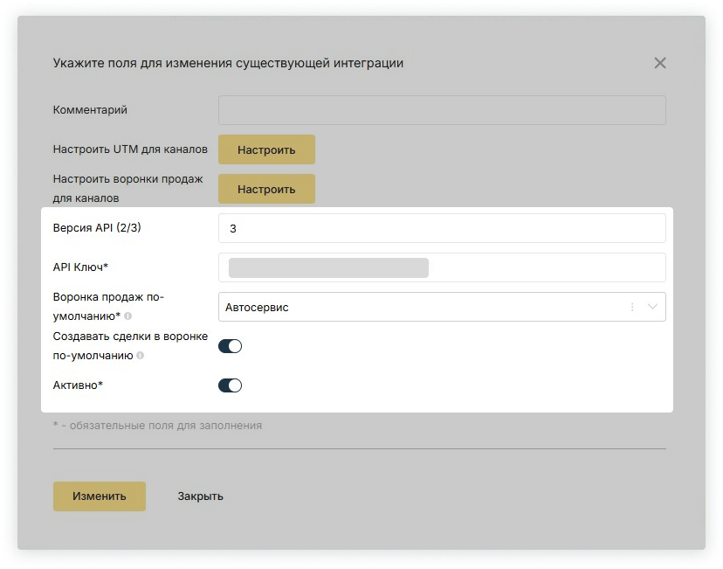Click info icon beside Воронка продаж по-умолчанию

coord(127,316)
